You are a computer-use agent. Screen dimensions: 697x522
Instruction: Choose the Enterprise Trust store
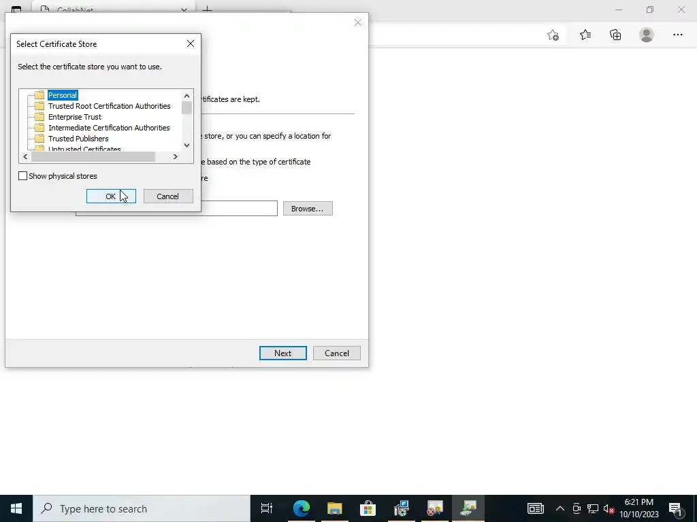pos(75,117)
